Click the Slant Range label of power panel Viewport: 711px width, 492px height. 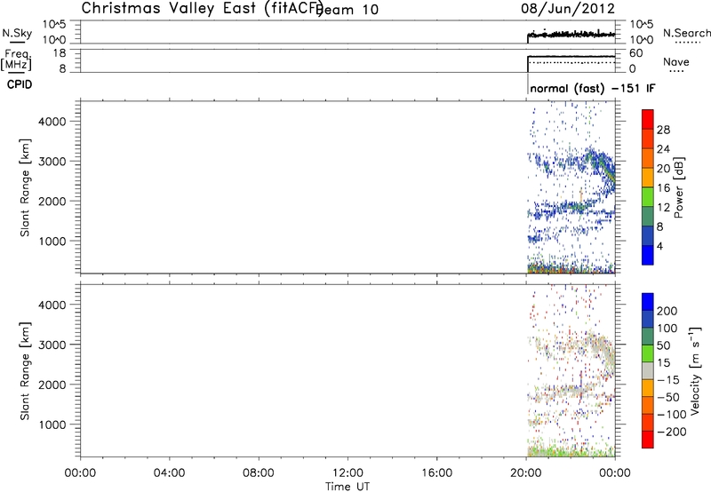(x=25, y=187)
